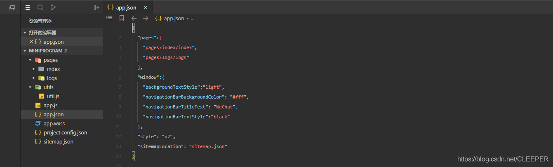The image size is (553, 167).
Task: Click the 资源管理器 panel title
Action: point(40,21)
